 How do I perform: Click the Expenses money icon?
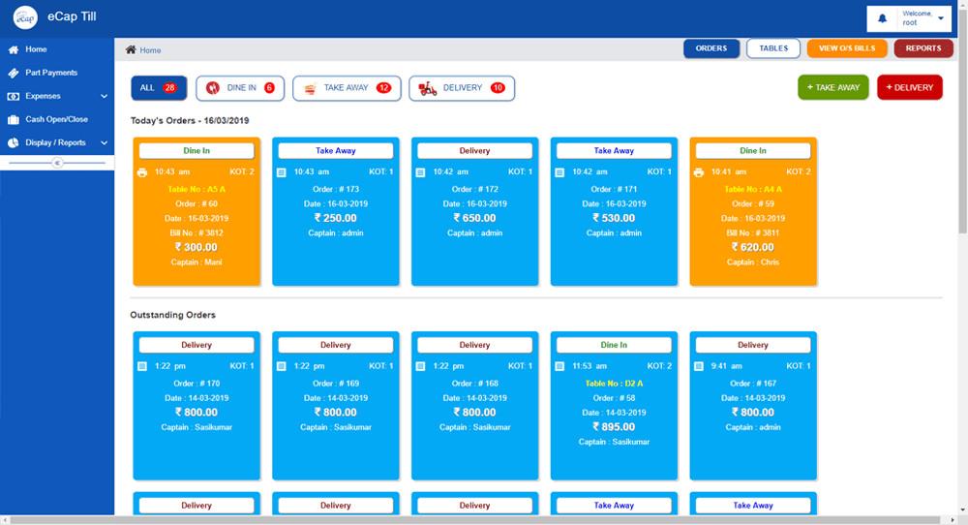(13, 96)
